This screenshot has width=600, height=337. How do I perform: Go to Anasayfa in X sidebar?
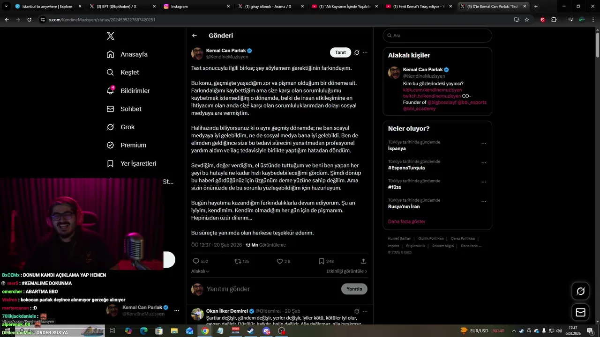[x=127, y=54]
